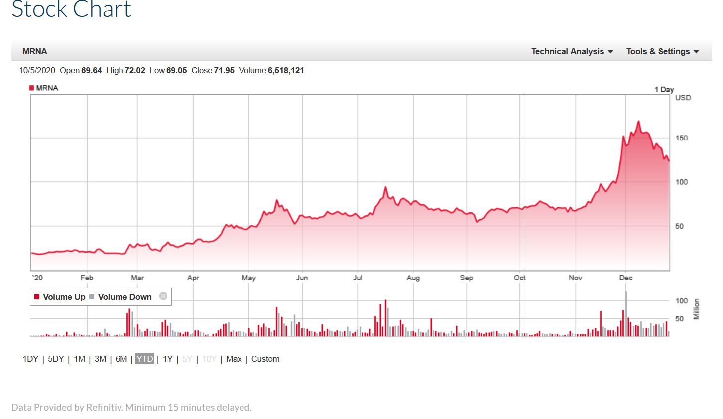
Task: Select the Max time range
Action: pos(234,359)
